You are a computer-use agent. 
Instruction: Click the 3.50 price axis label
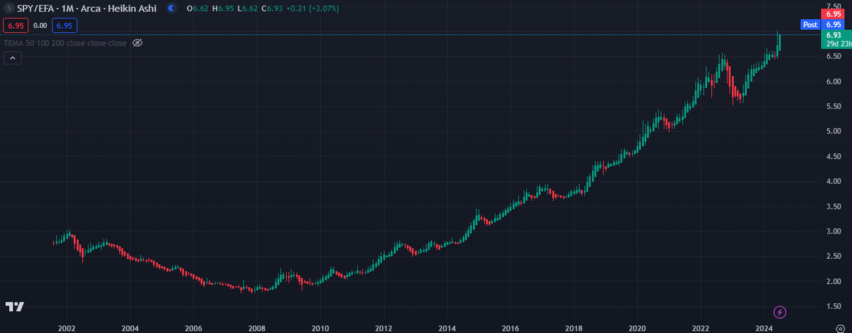coord(833,207)
